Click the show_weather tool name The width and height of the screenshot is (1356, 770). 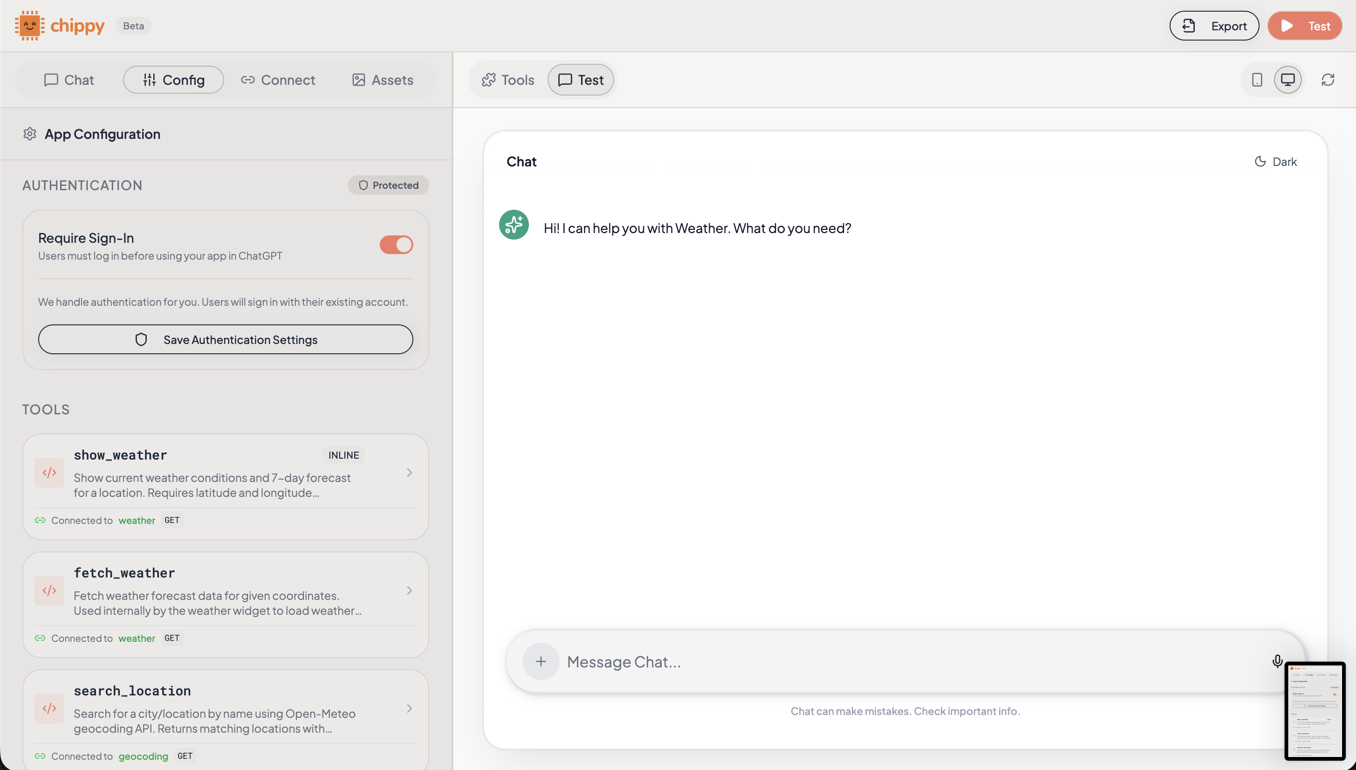click(x=121, y=455)
